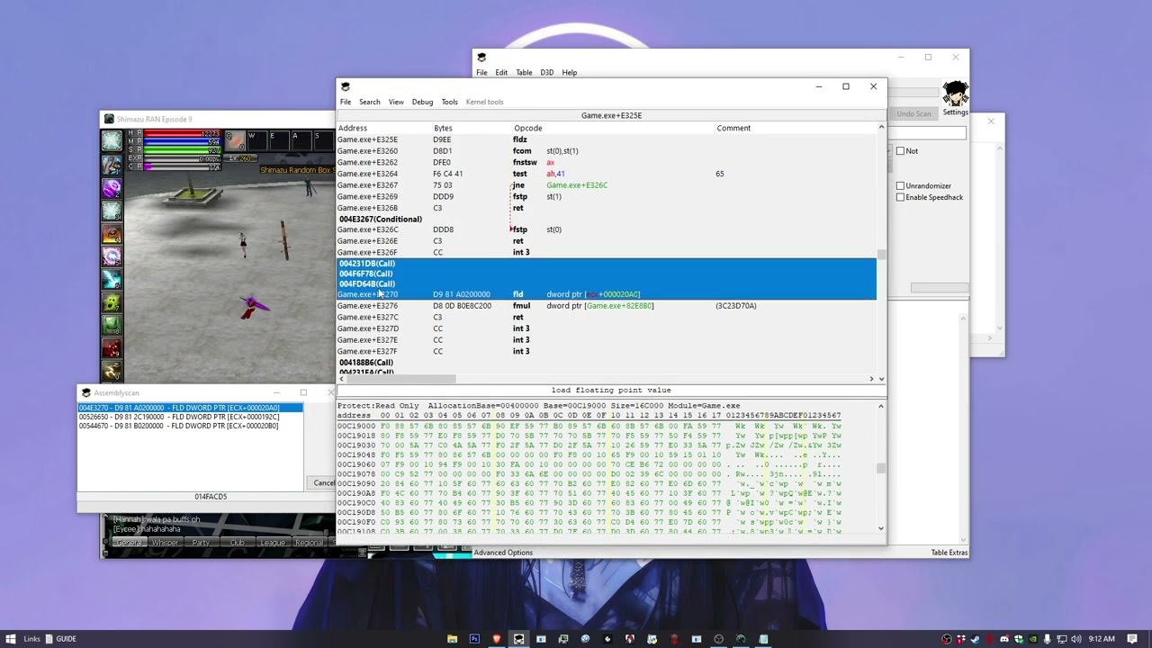Enable Speedhack checkbox
Viewport: 1152px width, 648px height.
pyautogui.click(x=900, y=197)
